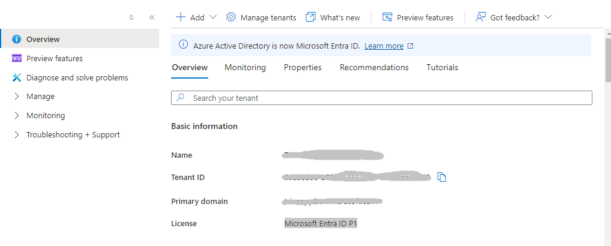Click the info icon in the banner
The height and width of the screenshot is (246, 611).
(183, 45)
